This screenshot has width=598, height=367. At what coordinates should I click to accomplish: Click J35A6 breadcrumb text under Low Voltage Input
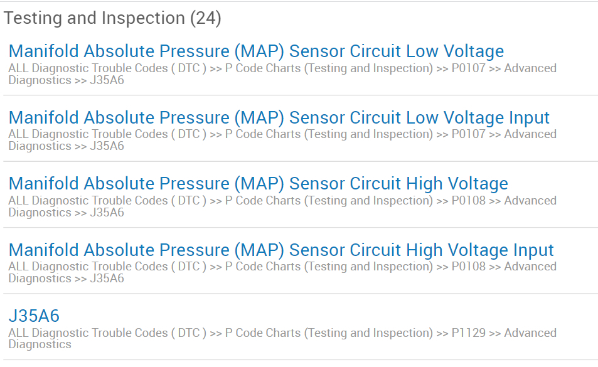107,146
